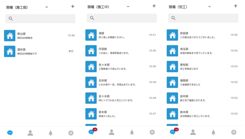Tap the 10:47 timestamp
Image resolution: width=245 pixels, height=139 pixels.
tap(153, 113)
